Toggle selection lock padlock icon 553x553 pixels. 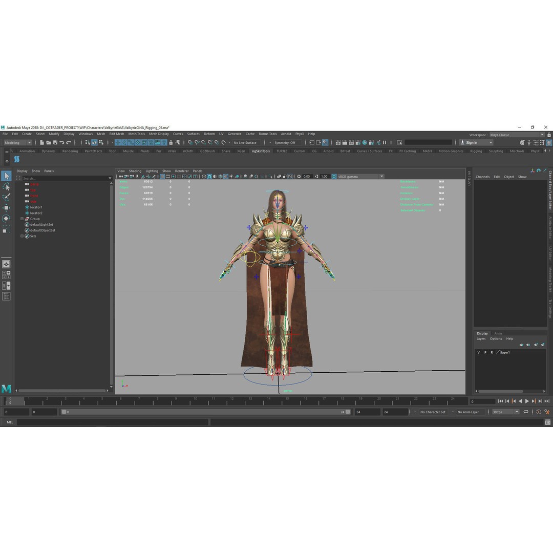171,142
